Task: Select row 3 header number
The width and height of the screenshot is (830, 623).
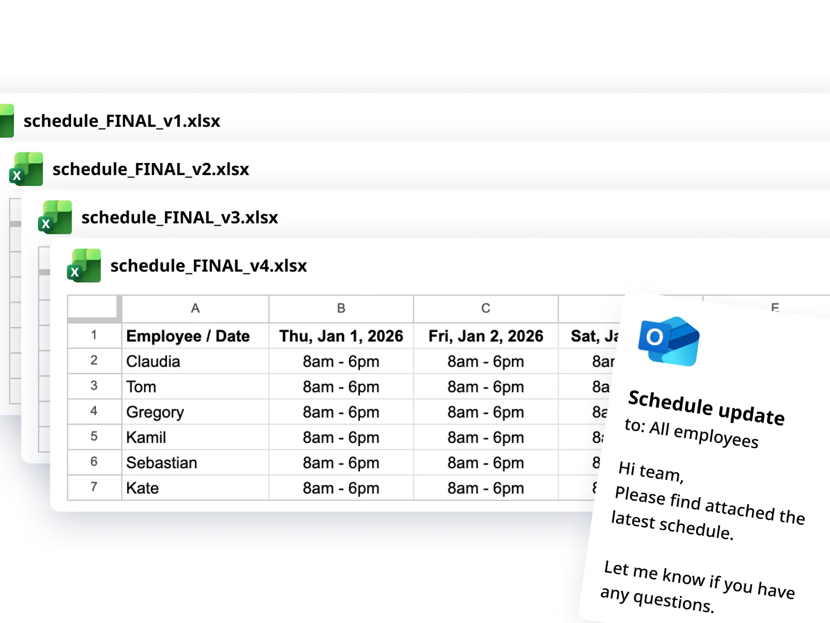Action: click(x=94, y=386)
